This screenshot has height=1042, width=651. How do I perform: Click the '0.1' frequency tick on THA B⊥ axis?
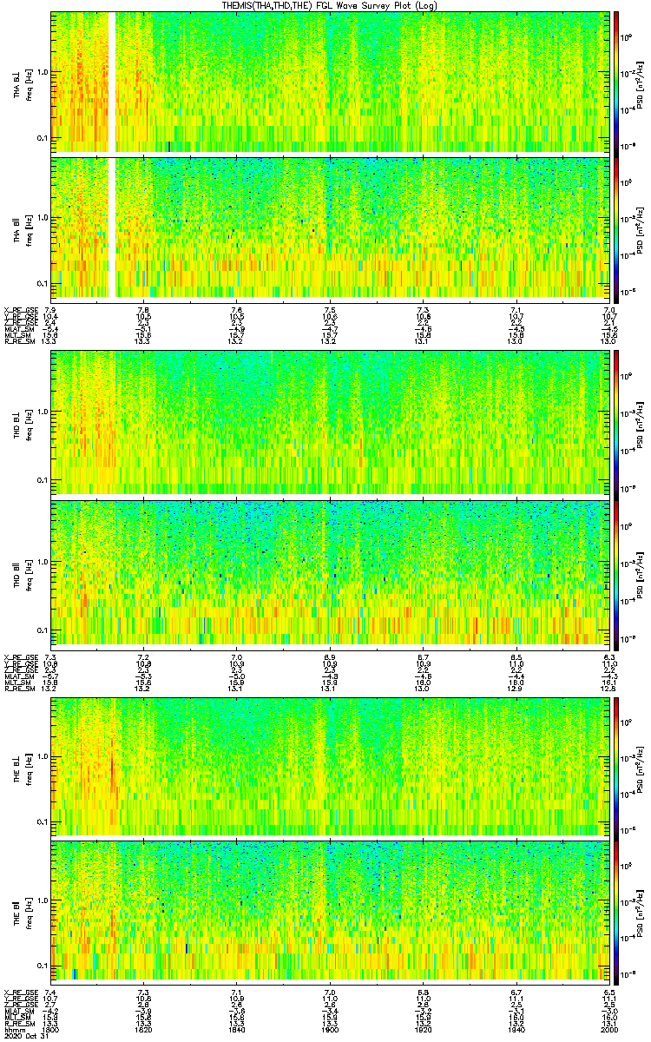42,137
